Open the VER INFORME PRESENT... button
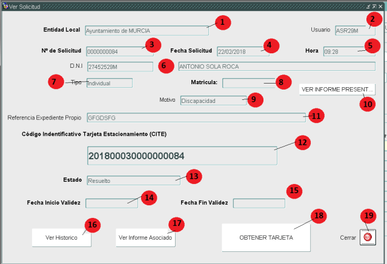387x264 pixels. coord(337,90)
